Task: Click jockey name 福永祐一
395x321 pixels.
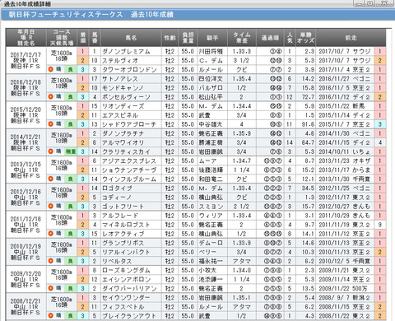Action: click(211, 261)
